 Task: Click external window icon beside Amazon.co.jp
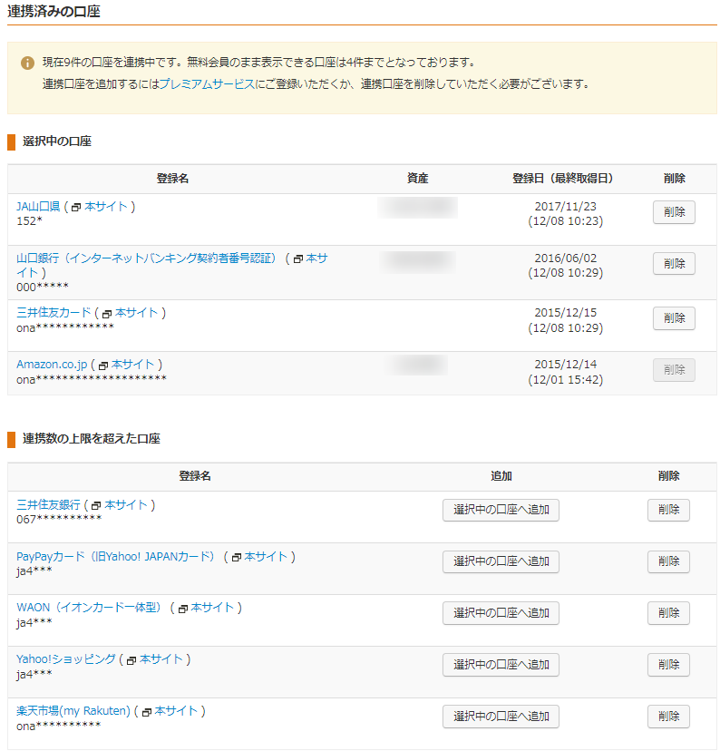tap(103, 366)
